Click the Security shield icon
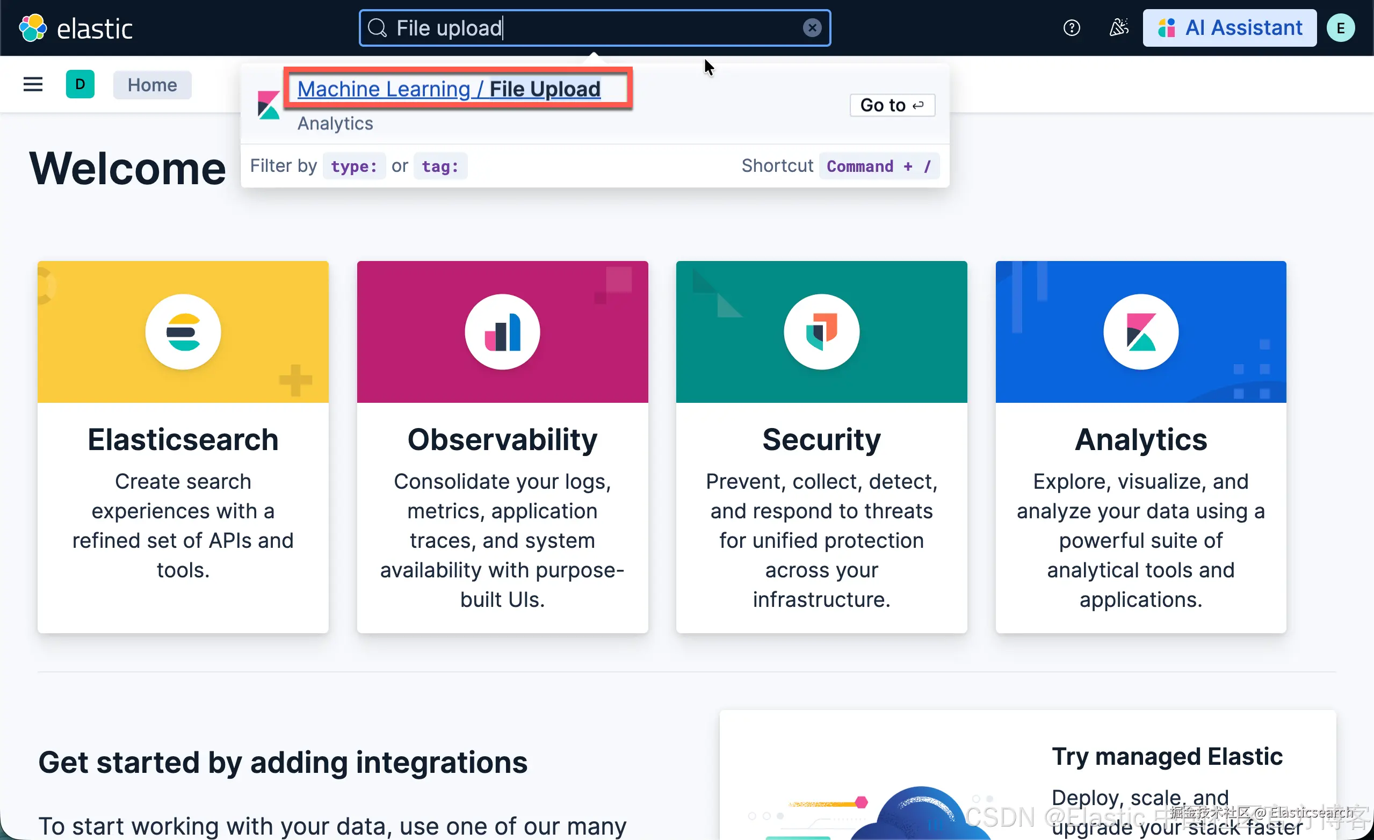 pos(821,332)
